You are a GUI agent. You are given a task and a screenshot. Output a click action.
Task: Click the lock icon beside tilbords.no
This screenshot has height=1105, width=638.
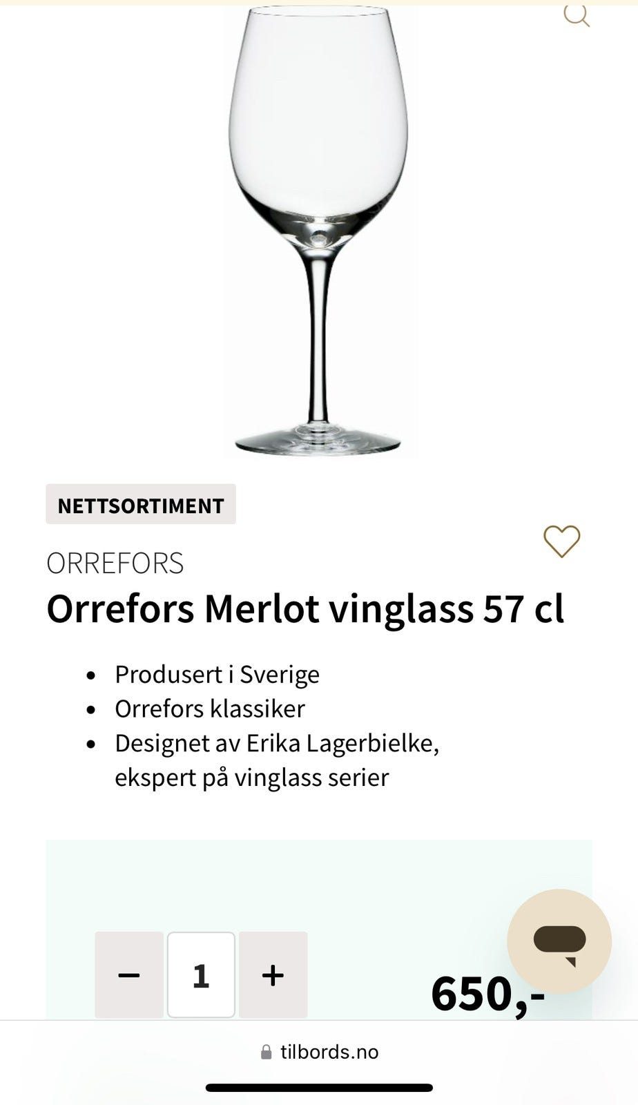coord(266,1052)
